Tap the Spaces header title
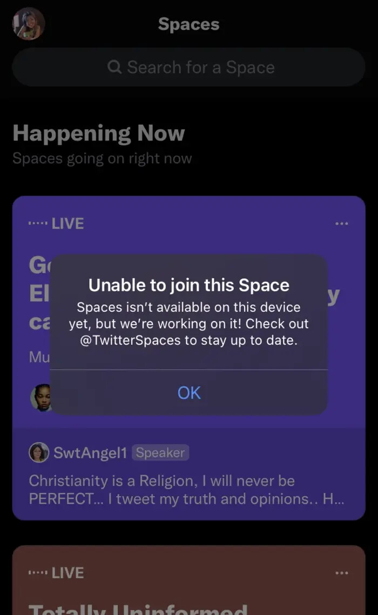 pyautogui.click(x=188, y=24)
